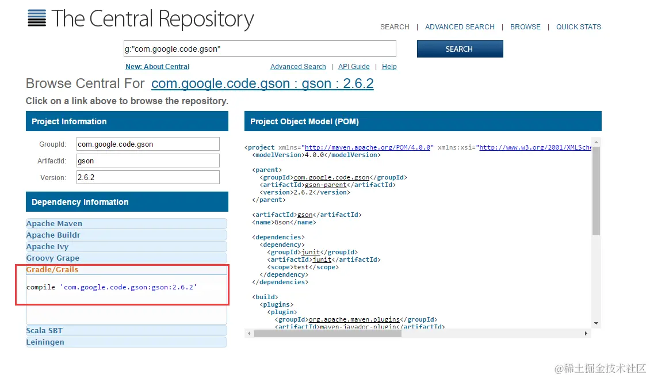Open maven.apache.org/POM/4.0.0 link in POM
The image size is (650, 378).
(x=368, y=147)
